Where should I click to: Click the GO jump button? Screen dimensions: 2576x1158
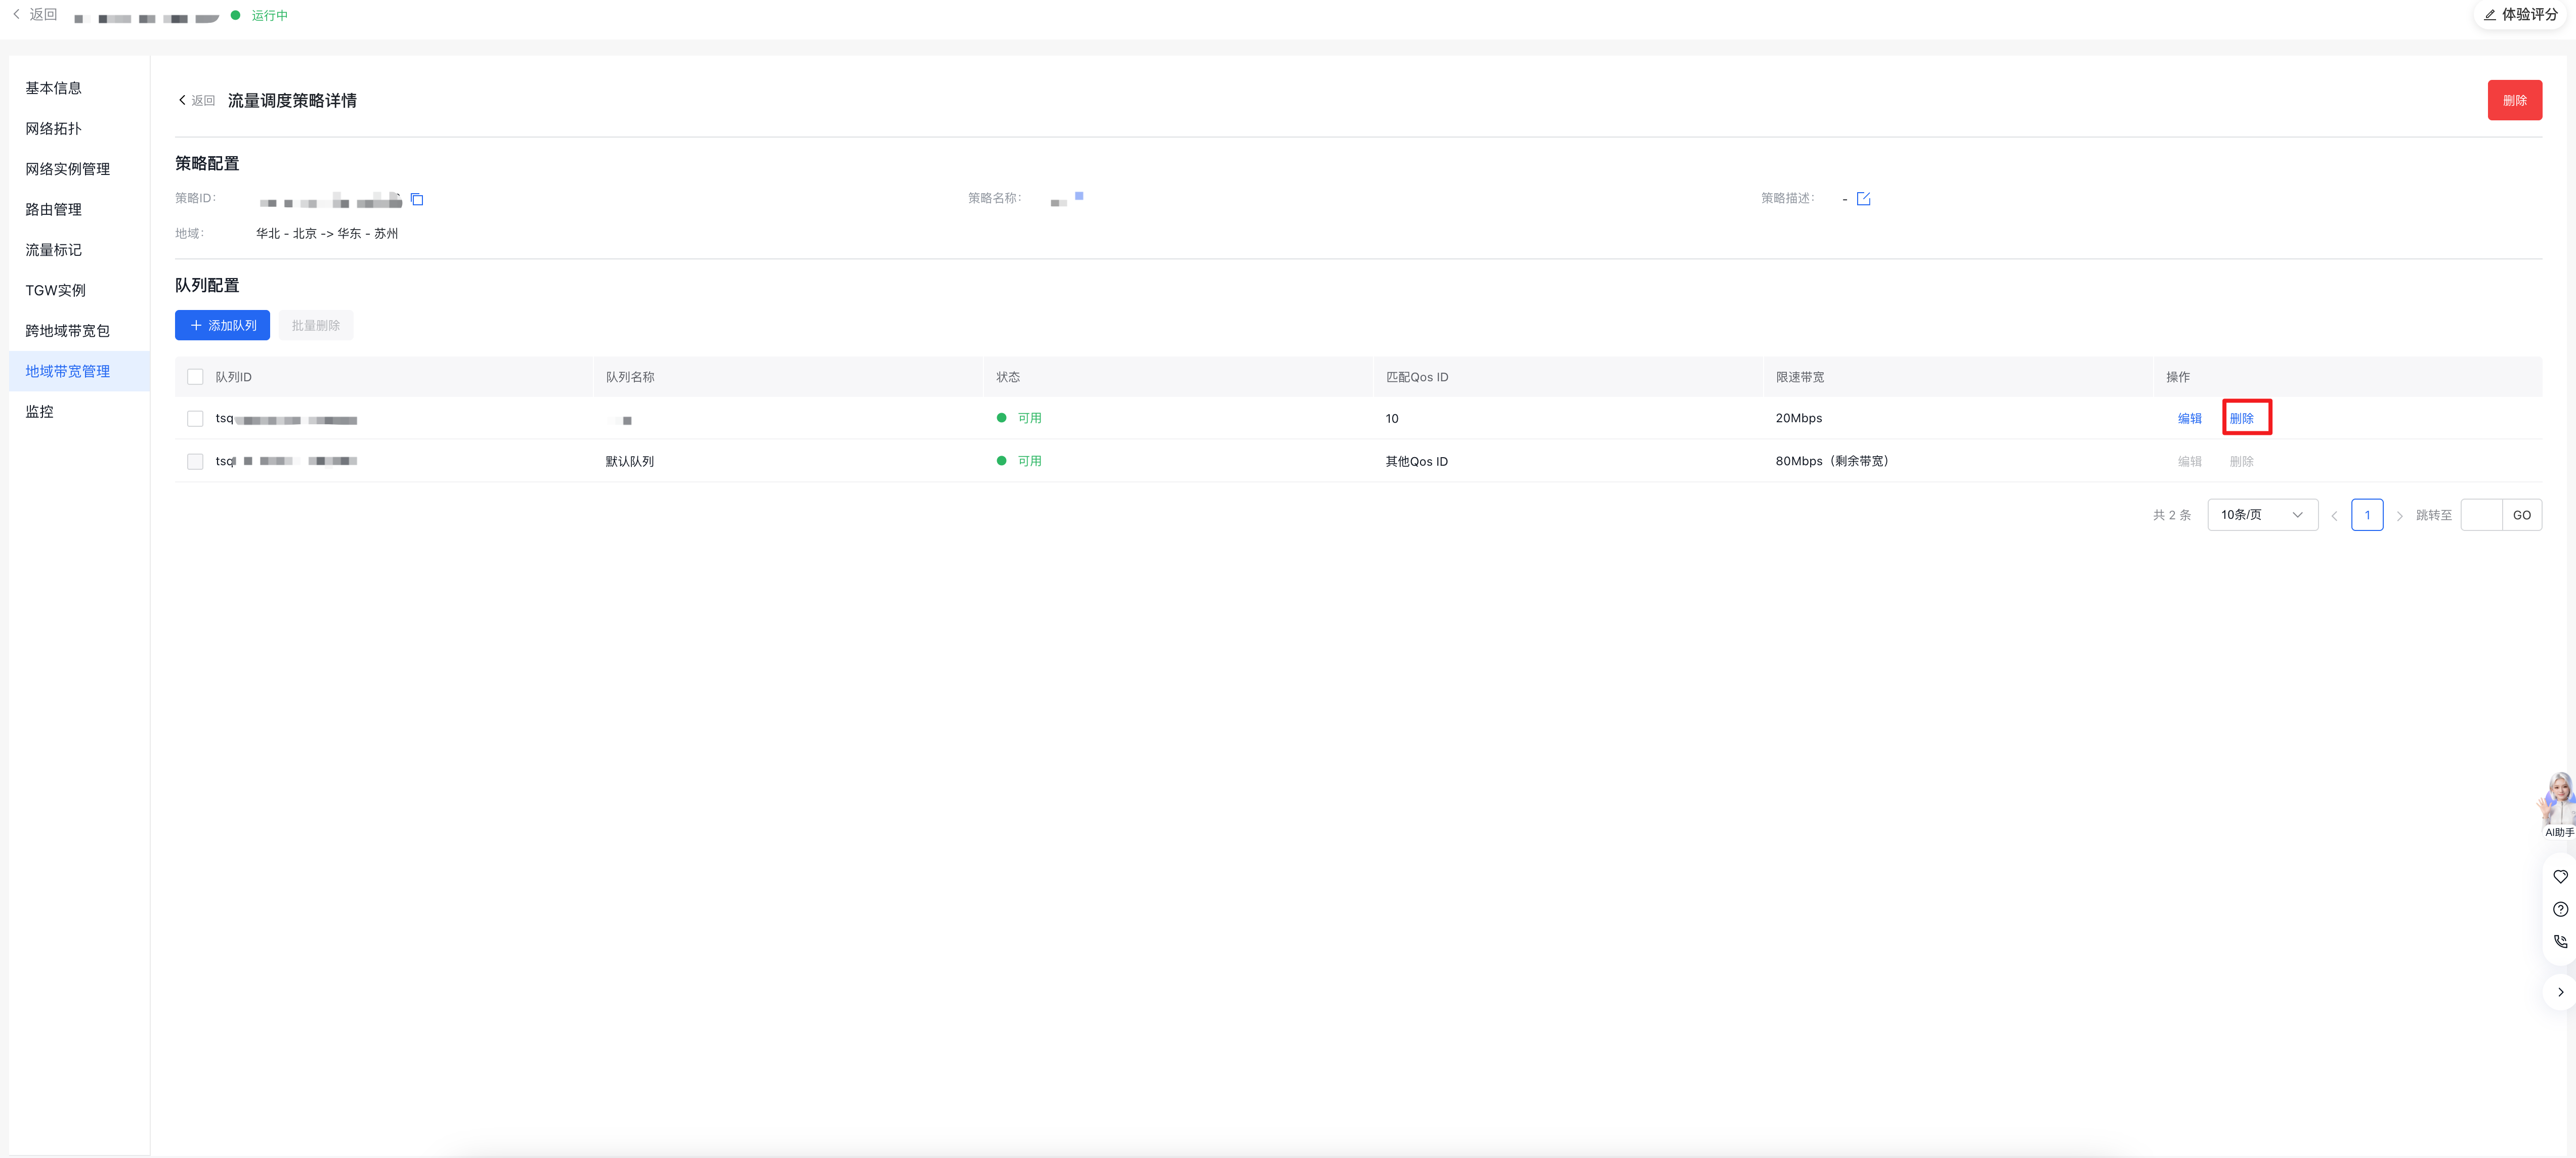pyautogui.click(x=2521, y=515)
